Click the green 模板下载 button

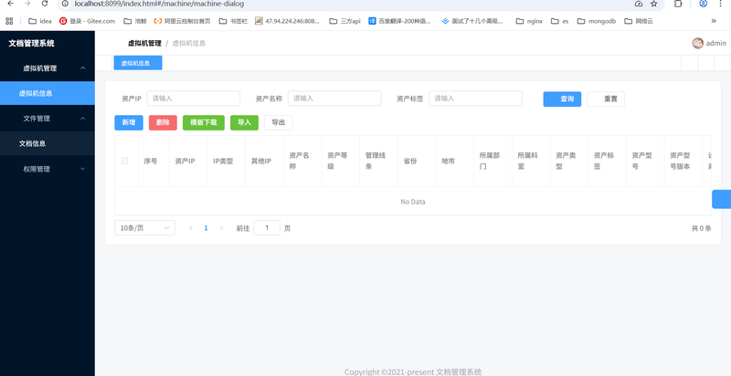203,122
